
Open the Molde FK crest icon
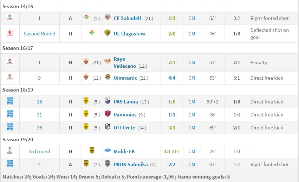(x=108, y=150)
